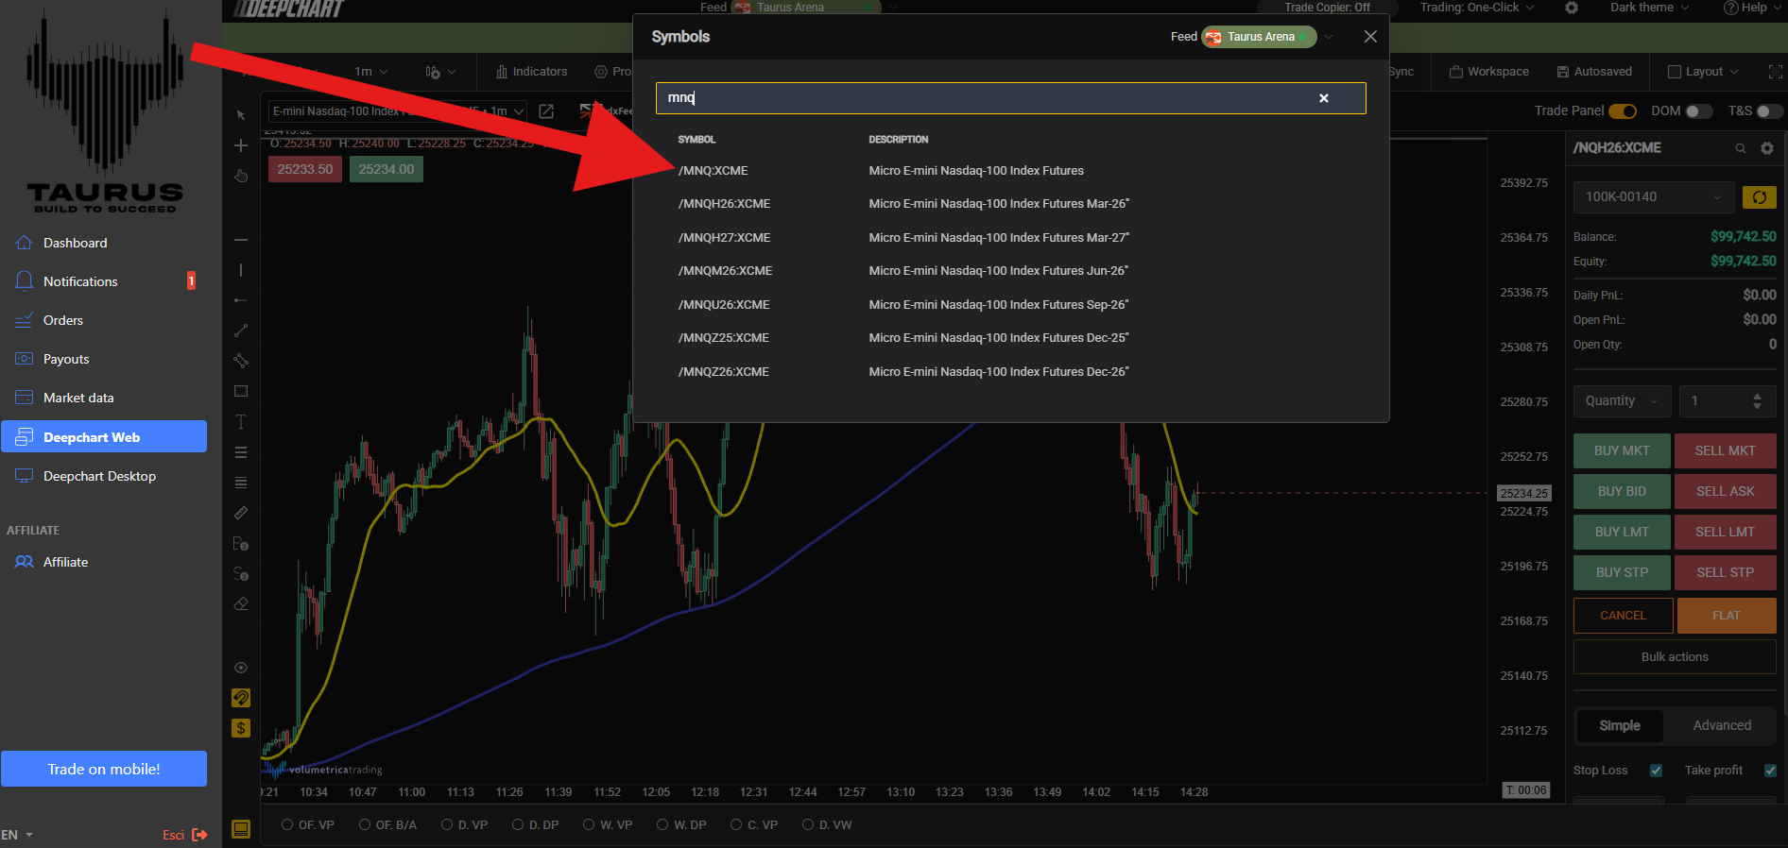Enable the DOM toggle
The width and height of the screenshot is (1788, 848).
[x=1698, y=111]
